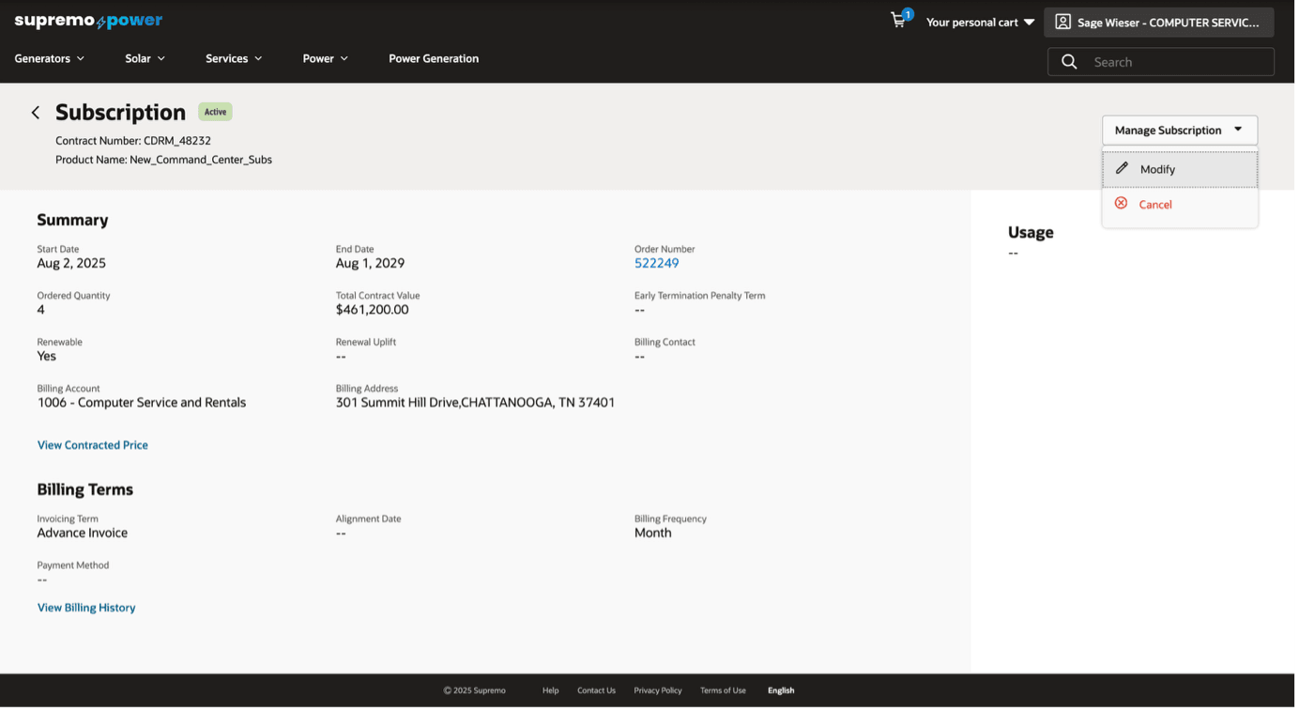The height and width of the screenshot is (711, 1299).
Task: Open the Help link in footer
Action: (x=550, y=690)
